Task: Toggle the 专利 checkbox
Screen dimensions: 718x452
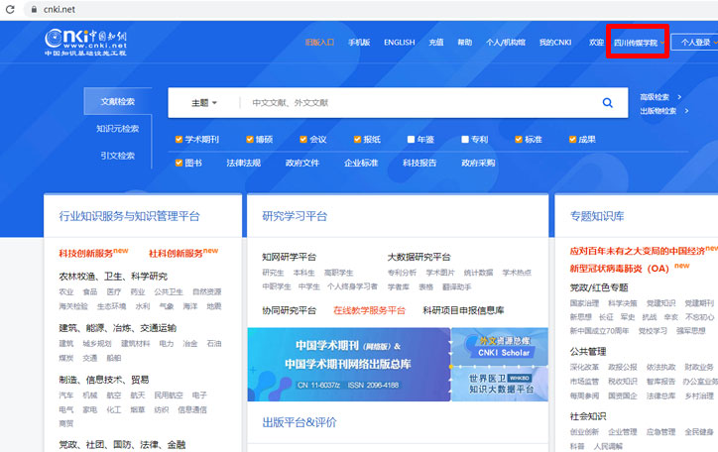Action: point(462,140)
